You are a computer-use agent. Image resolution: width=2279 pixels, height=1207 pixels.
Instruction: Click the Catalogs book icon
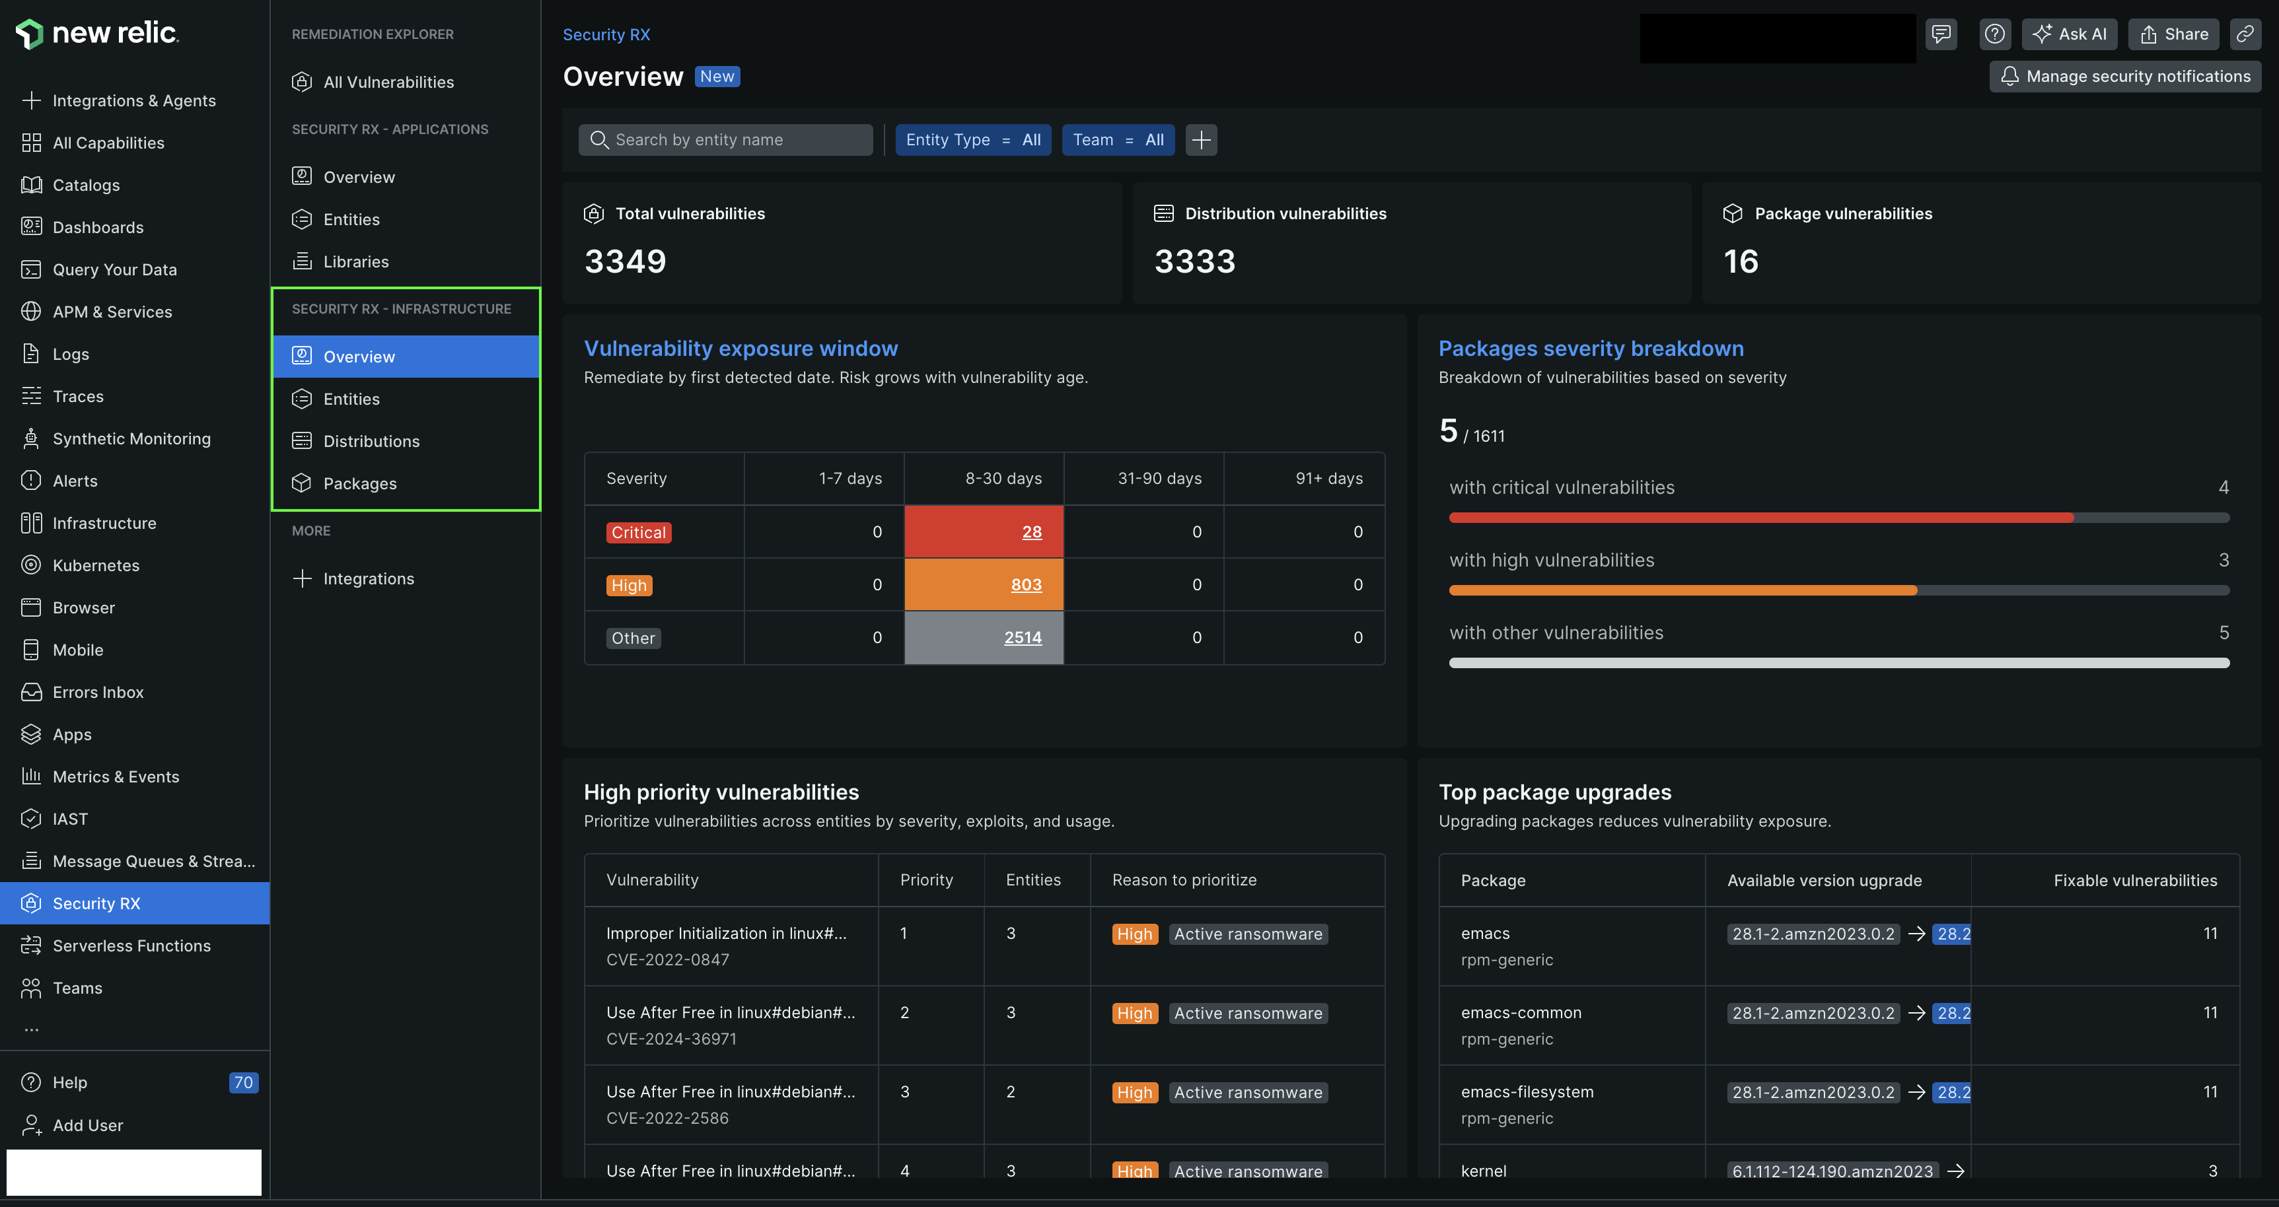pyautogui.click(x=31, y=185)
